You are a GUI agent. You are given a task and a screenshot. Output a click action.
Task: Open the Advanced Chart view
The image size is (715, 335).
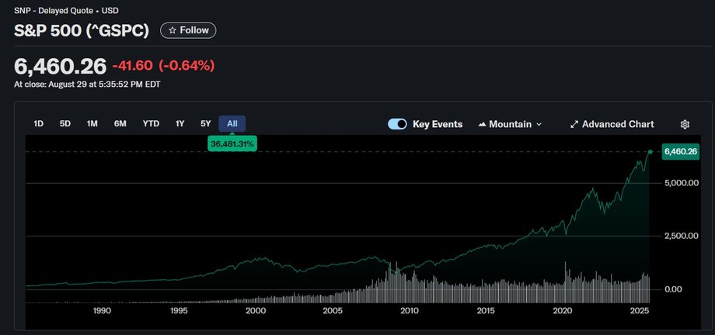point(612,124)
